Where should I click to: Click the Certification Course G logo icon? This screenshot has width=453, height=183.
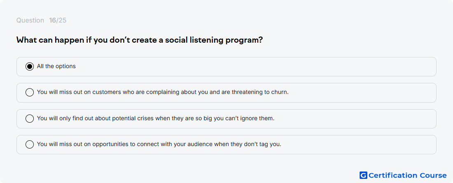point(363,175)
